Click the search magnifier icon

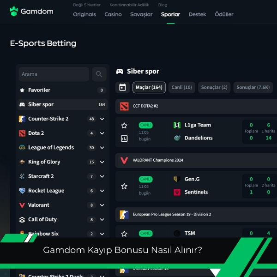coord(99,74)
